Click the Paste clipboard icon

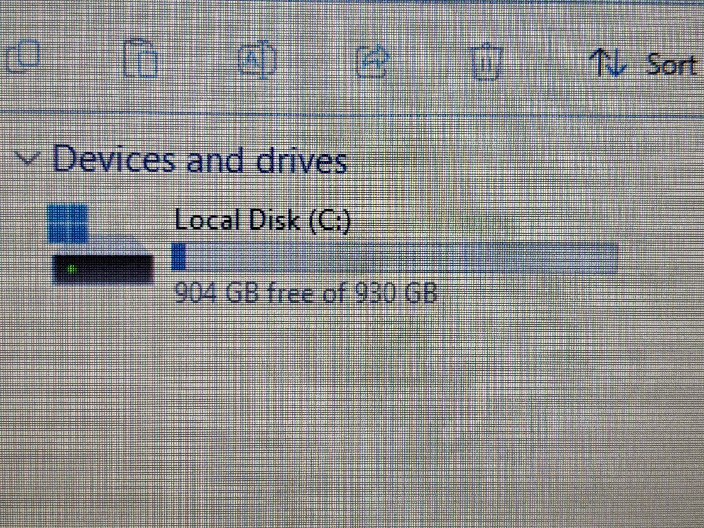pos(139,59)
